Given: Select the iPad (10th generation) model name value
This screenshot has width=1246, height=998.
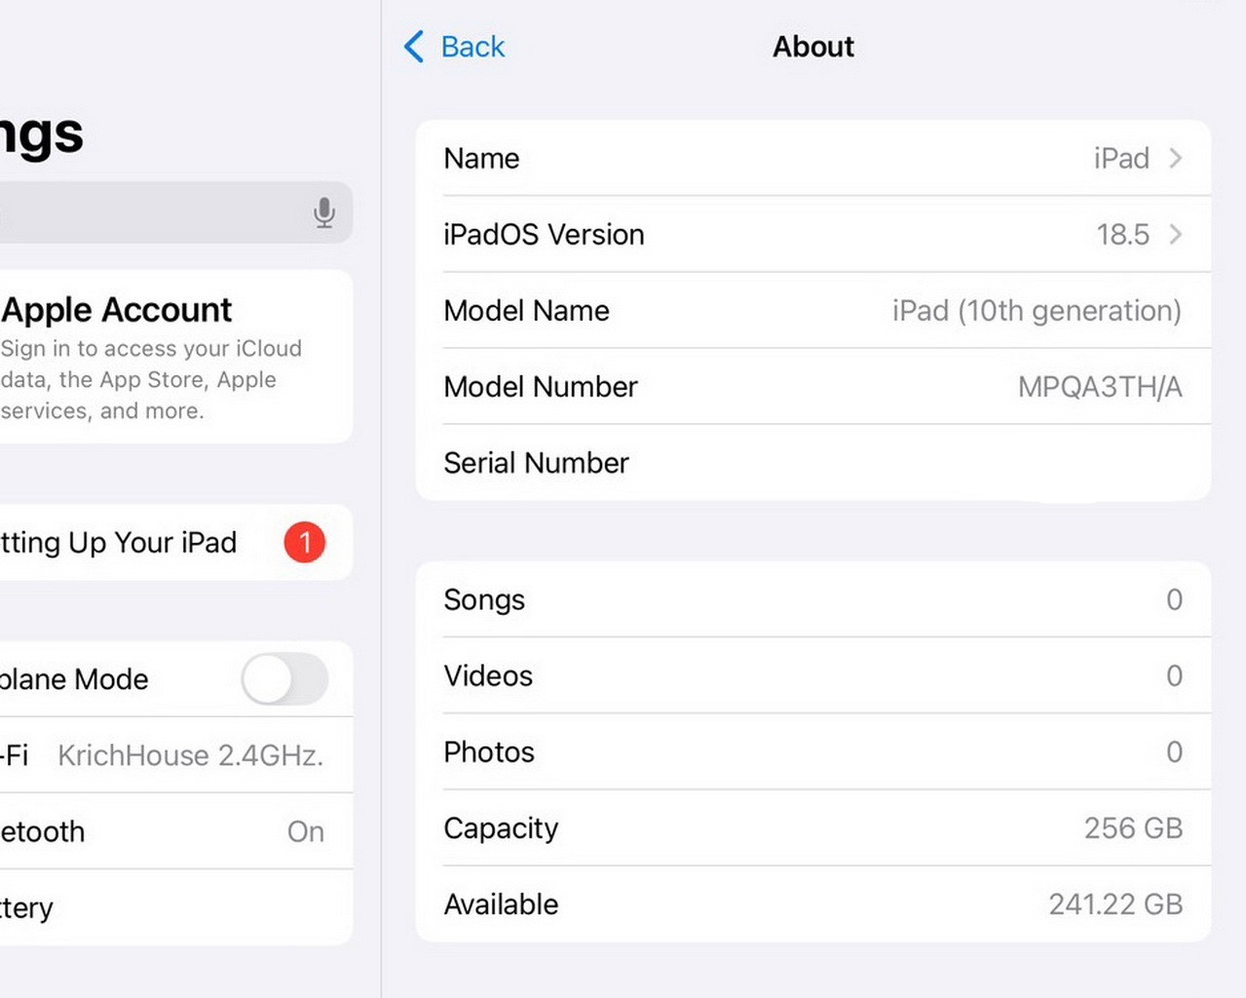Looking at the screenshot, I should pyautogui.click(x=1037, y=311).
